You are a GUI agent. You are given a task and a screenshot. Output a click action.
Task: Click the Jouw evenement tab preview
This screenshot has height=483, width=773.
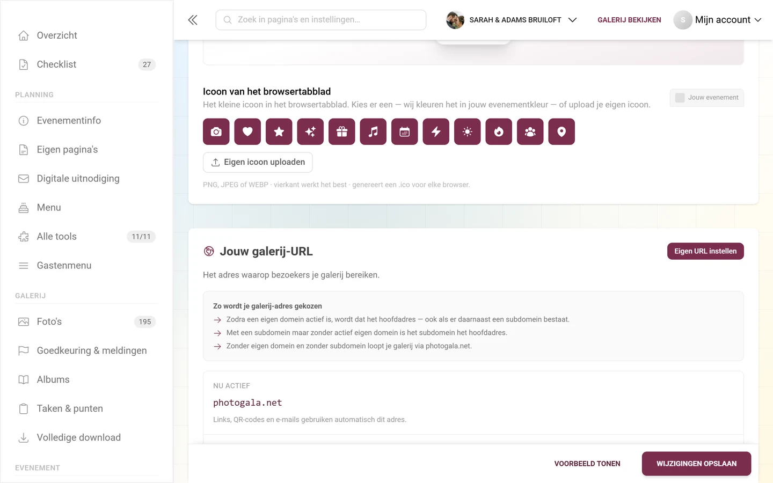click(706, 98)
